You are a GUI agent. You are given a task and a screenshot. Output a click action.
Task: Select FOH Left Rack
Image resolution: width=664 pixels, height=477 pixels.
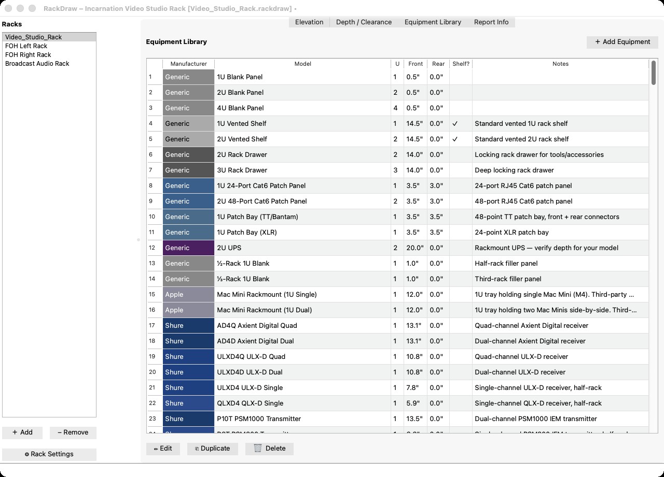tap(49, 46)
